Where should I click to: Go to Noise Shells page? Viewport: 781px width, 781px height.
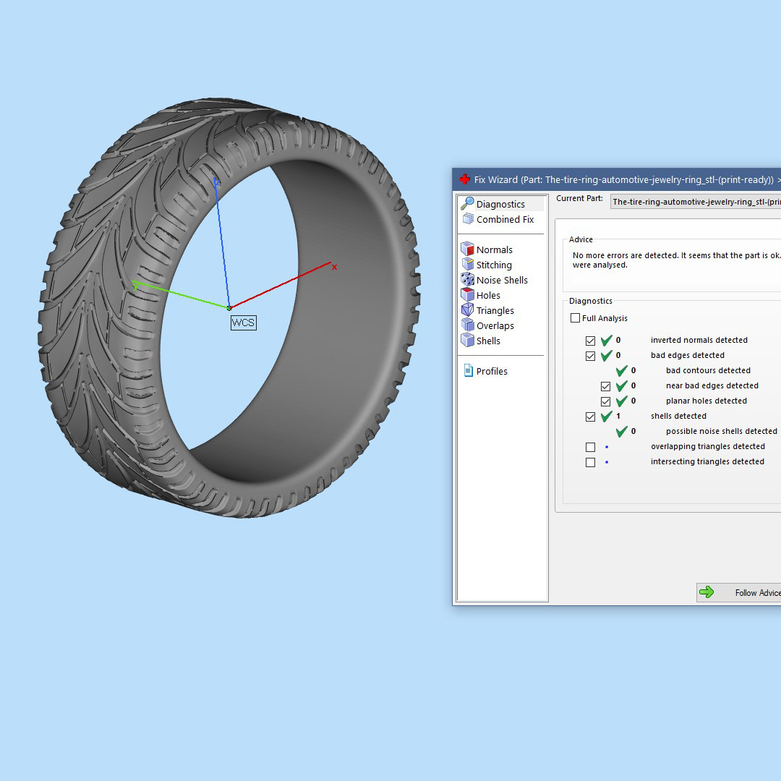(502, 280)
